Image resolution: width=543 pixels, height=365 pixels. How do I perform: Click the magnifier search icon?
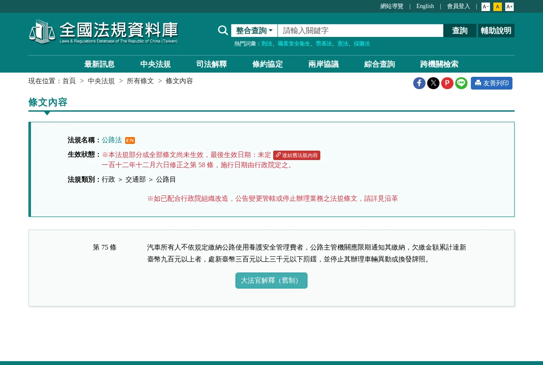click(223, 30)
